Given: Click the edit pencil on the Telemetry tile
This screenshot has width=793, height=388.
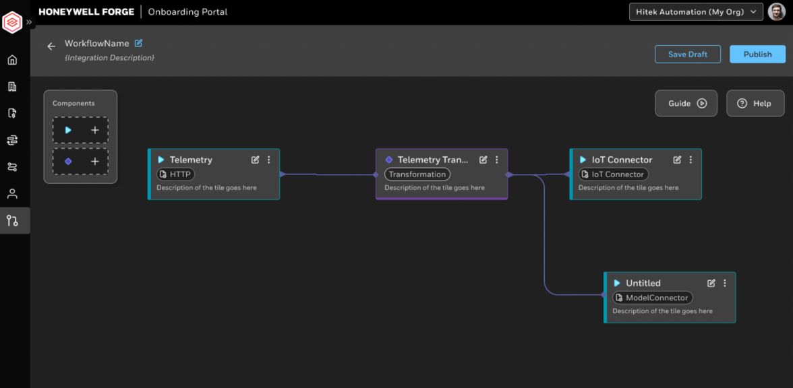Looking at the screenshot, I should [255, 160].
